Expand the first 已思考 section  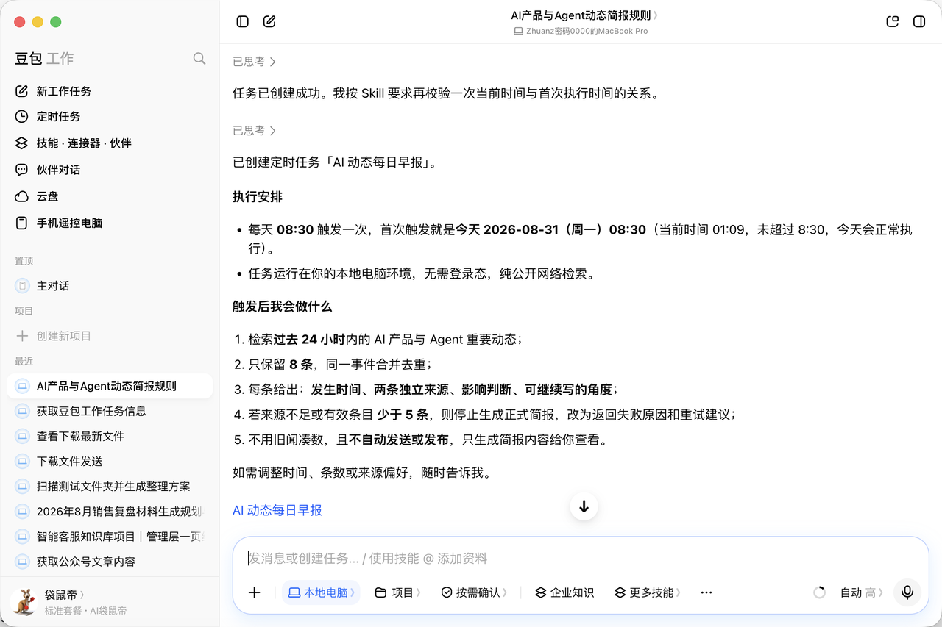pyautogui.click(x=255, y=62)
